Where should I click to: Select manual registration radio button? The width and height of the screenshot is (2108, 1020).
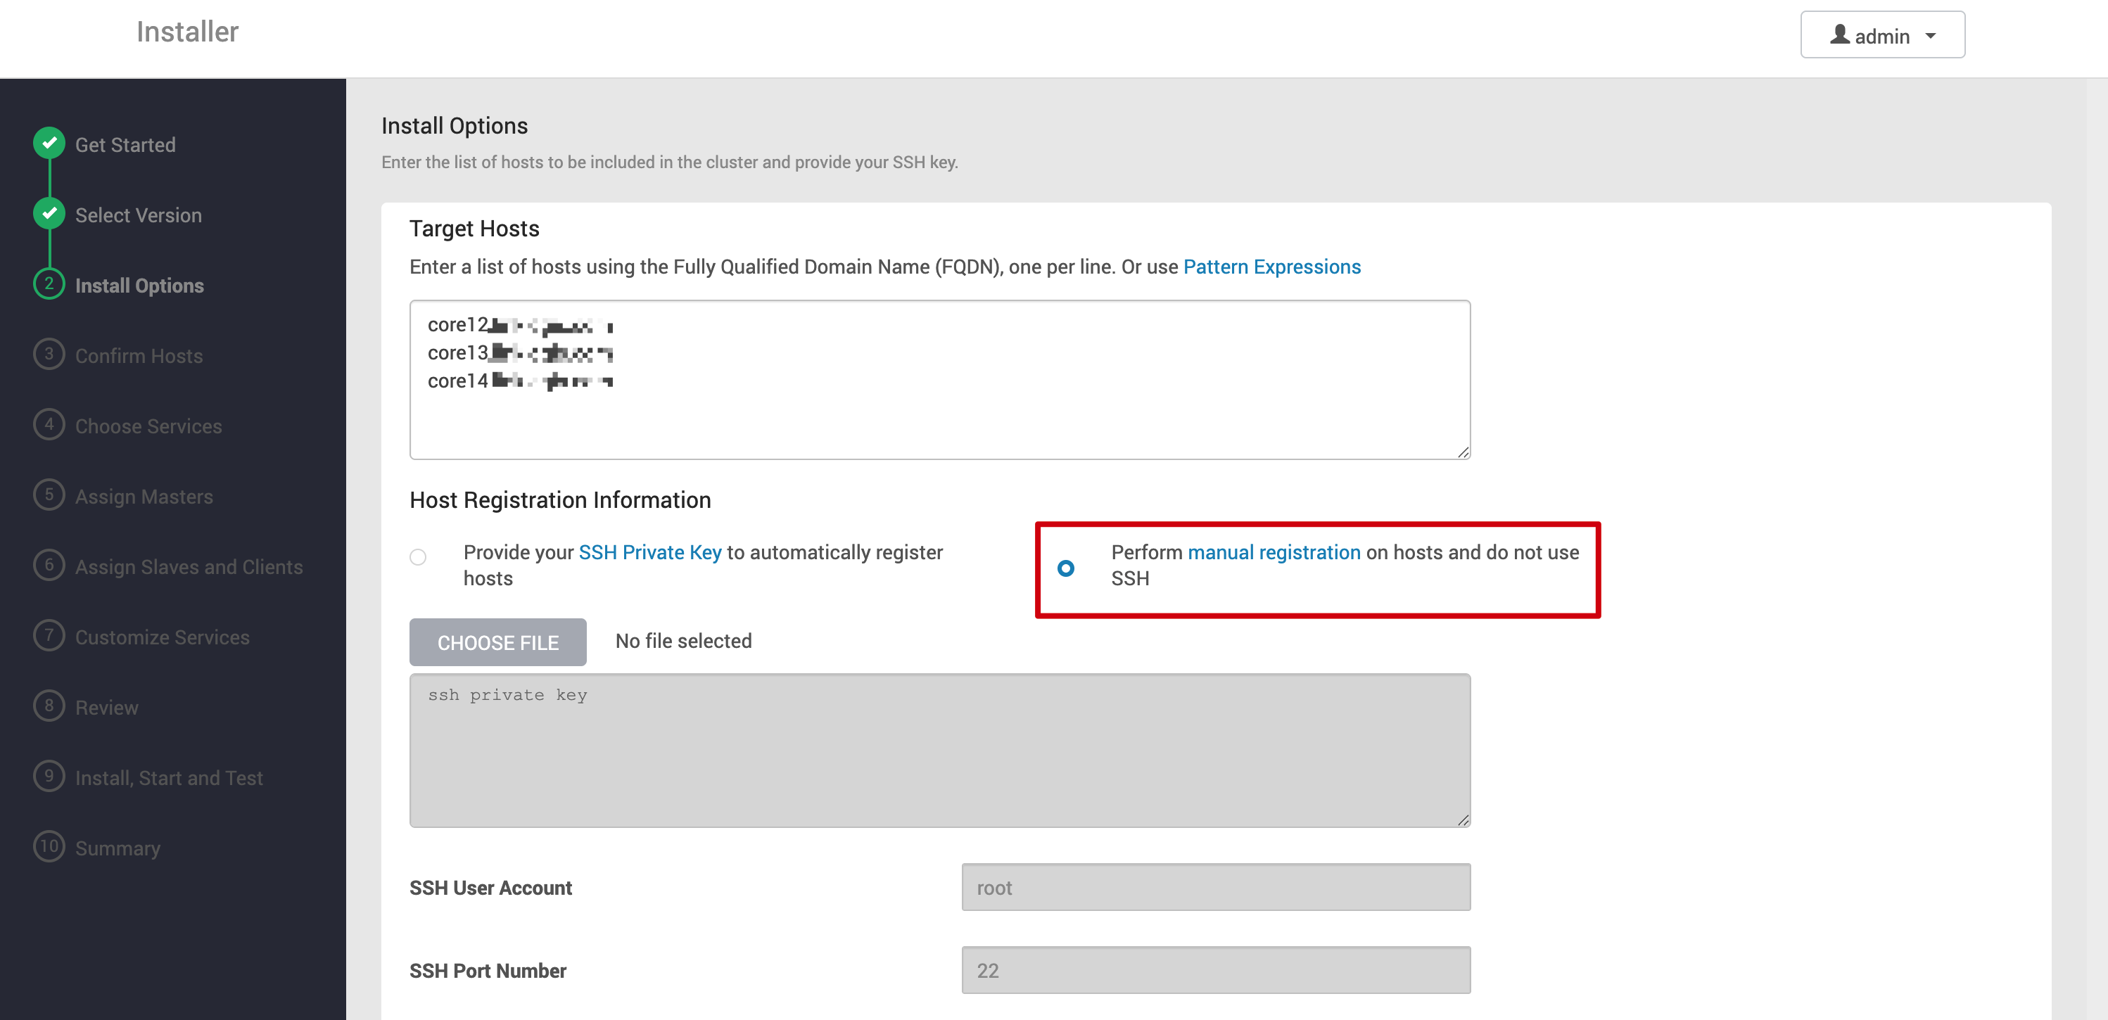tap(1065, 568)
